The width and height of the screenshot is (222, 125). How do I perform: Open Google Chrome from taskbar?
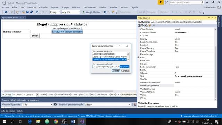pyautogui.click(x=55, y=122)
